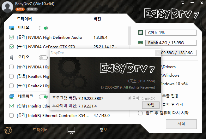
Task: Open settings with the gear icon
Action: 8,130
